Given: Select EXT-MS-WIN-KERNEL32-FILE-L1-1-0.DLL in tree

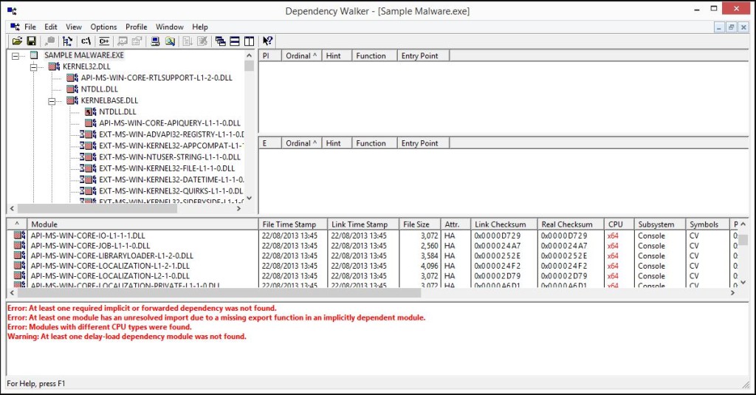Looking at the screenshot, I should pos(167,168).
